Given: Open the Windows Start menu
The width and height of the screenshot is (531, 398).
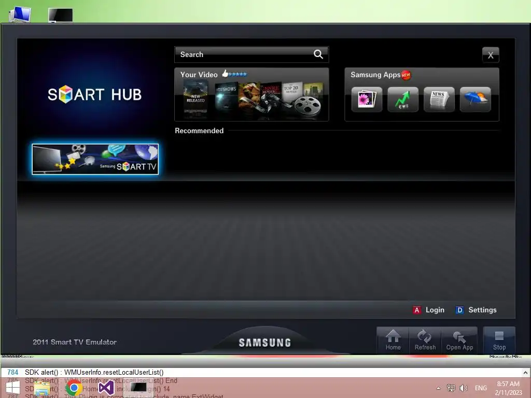Looking at the screenshot, I should coord(13,388).
